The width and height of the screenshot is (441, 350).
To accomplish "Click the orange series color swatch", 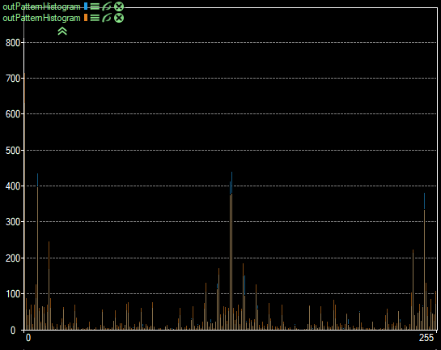I will [86, 18].
